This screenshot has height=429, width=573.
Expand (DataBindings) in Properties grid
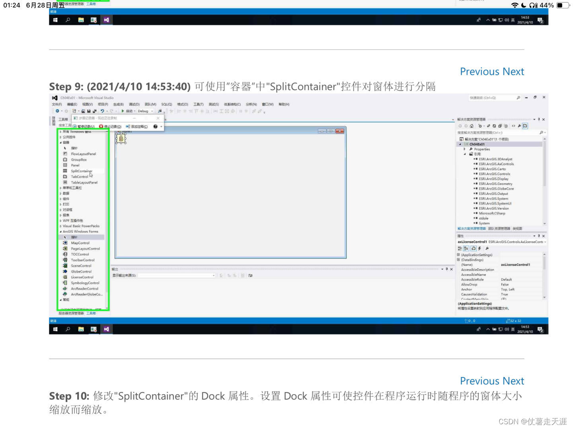click(x=458, y=260)
